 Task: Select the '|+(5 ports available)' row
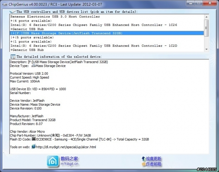[107, 37]
